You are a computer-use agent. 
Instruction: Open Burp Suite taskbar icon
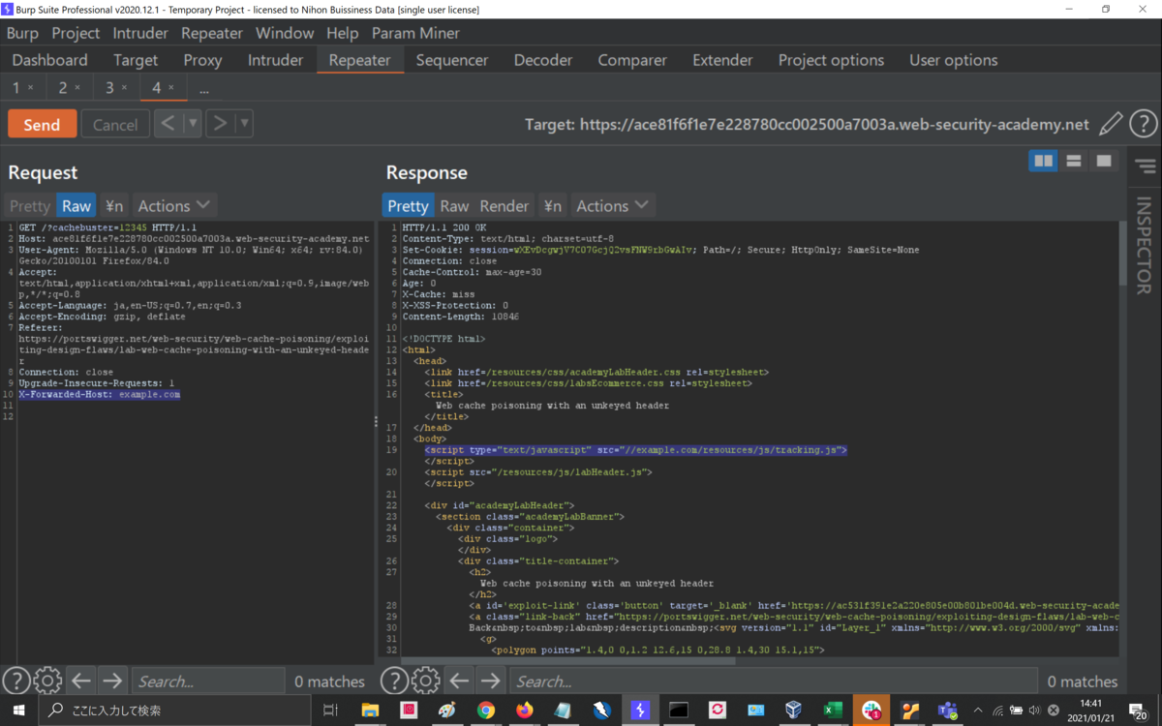[639, 711]
